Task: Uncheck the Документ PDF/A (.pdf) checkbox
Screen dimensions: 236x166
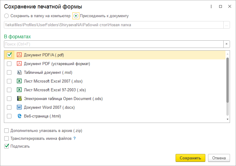Action: pos(9,55)
